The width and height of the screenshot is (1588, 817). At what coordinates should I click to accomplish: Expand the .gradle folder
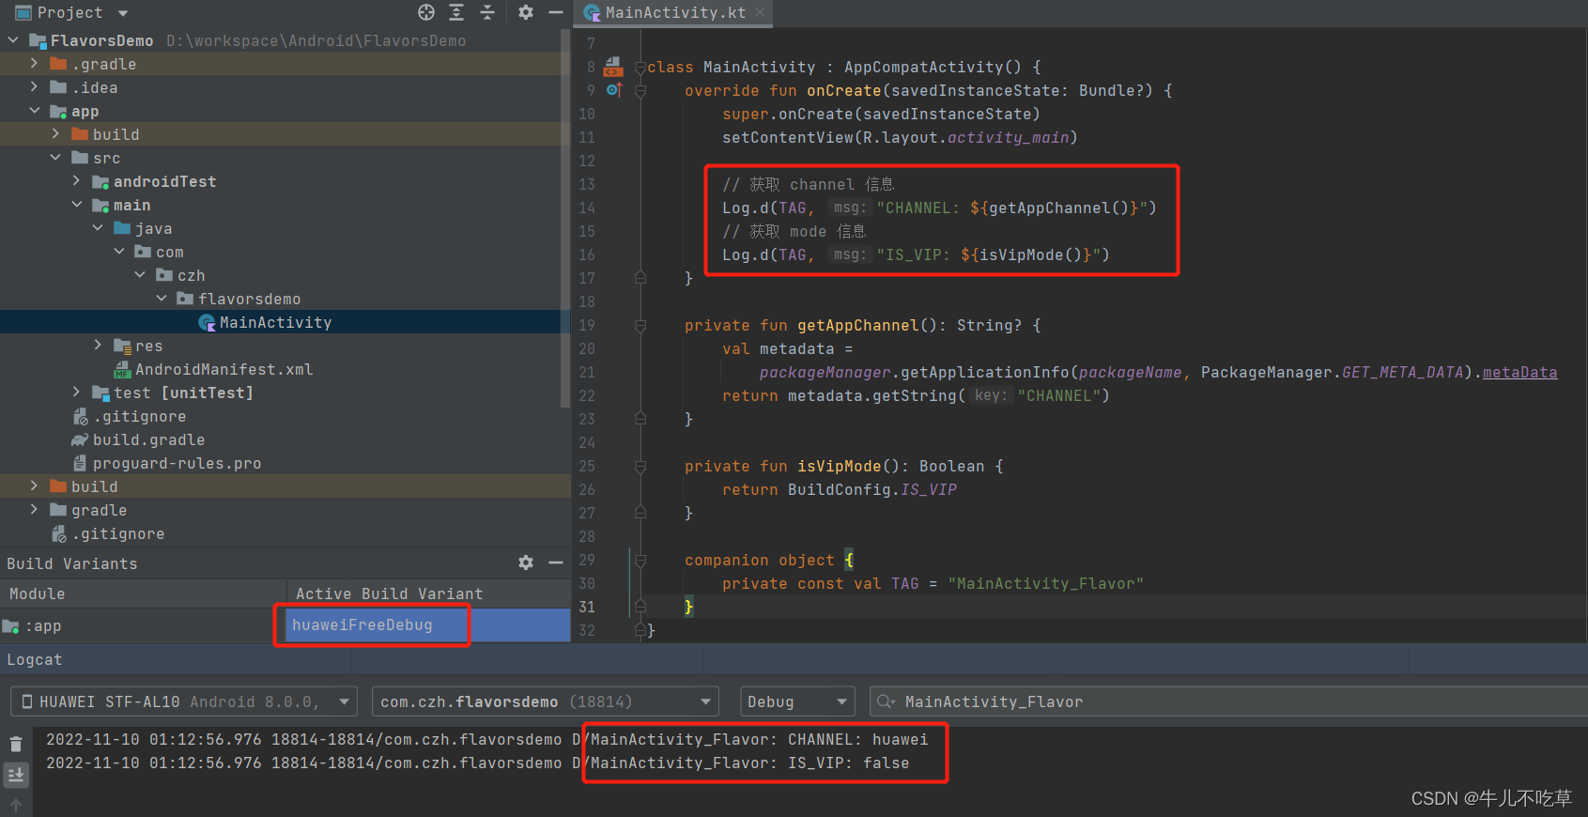point(35,64)
